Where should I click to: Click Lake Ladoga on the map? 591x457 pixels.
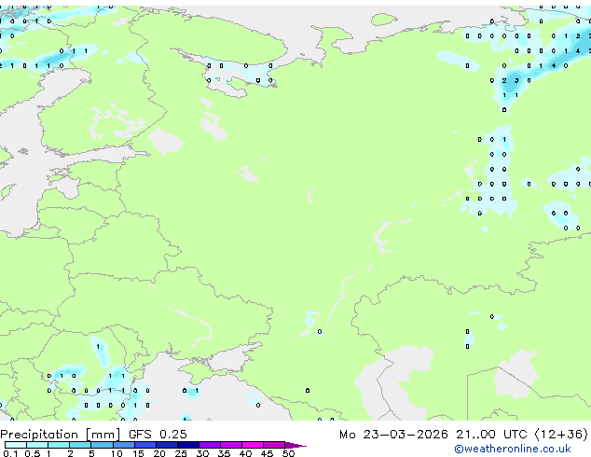166,142
